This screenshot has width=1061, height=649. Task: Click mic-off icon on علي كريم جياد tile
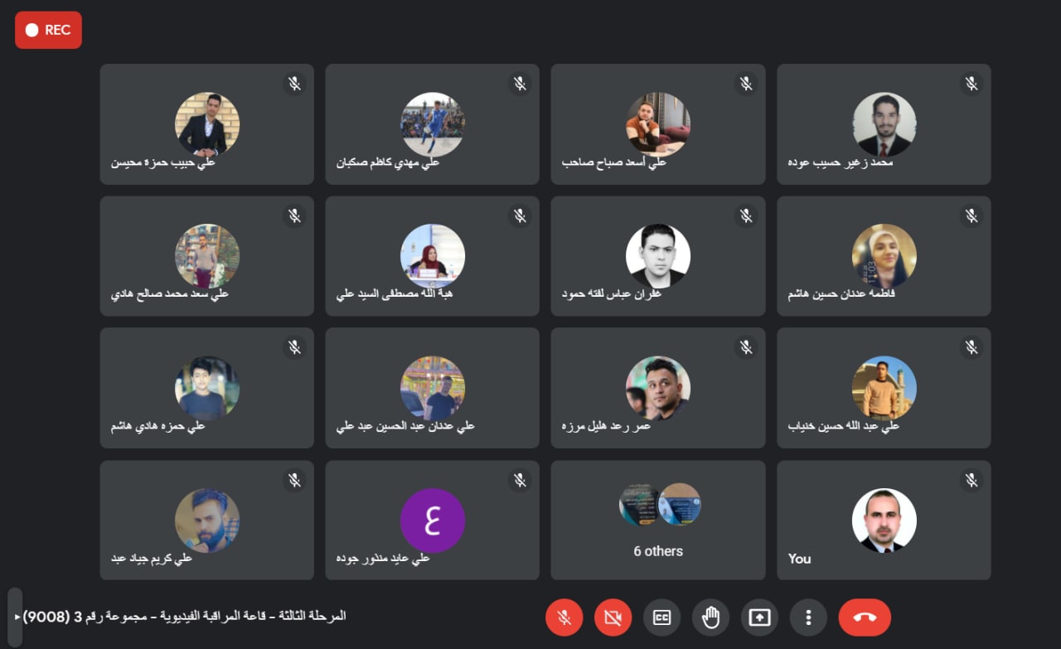click(294, 480)
